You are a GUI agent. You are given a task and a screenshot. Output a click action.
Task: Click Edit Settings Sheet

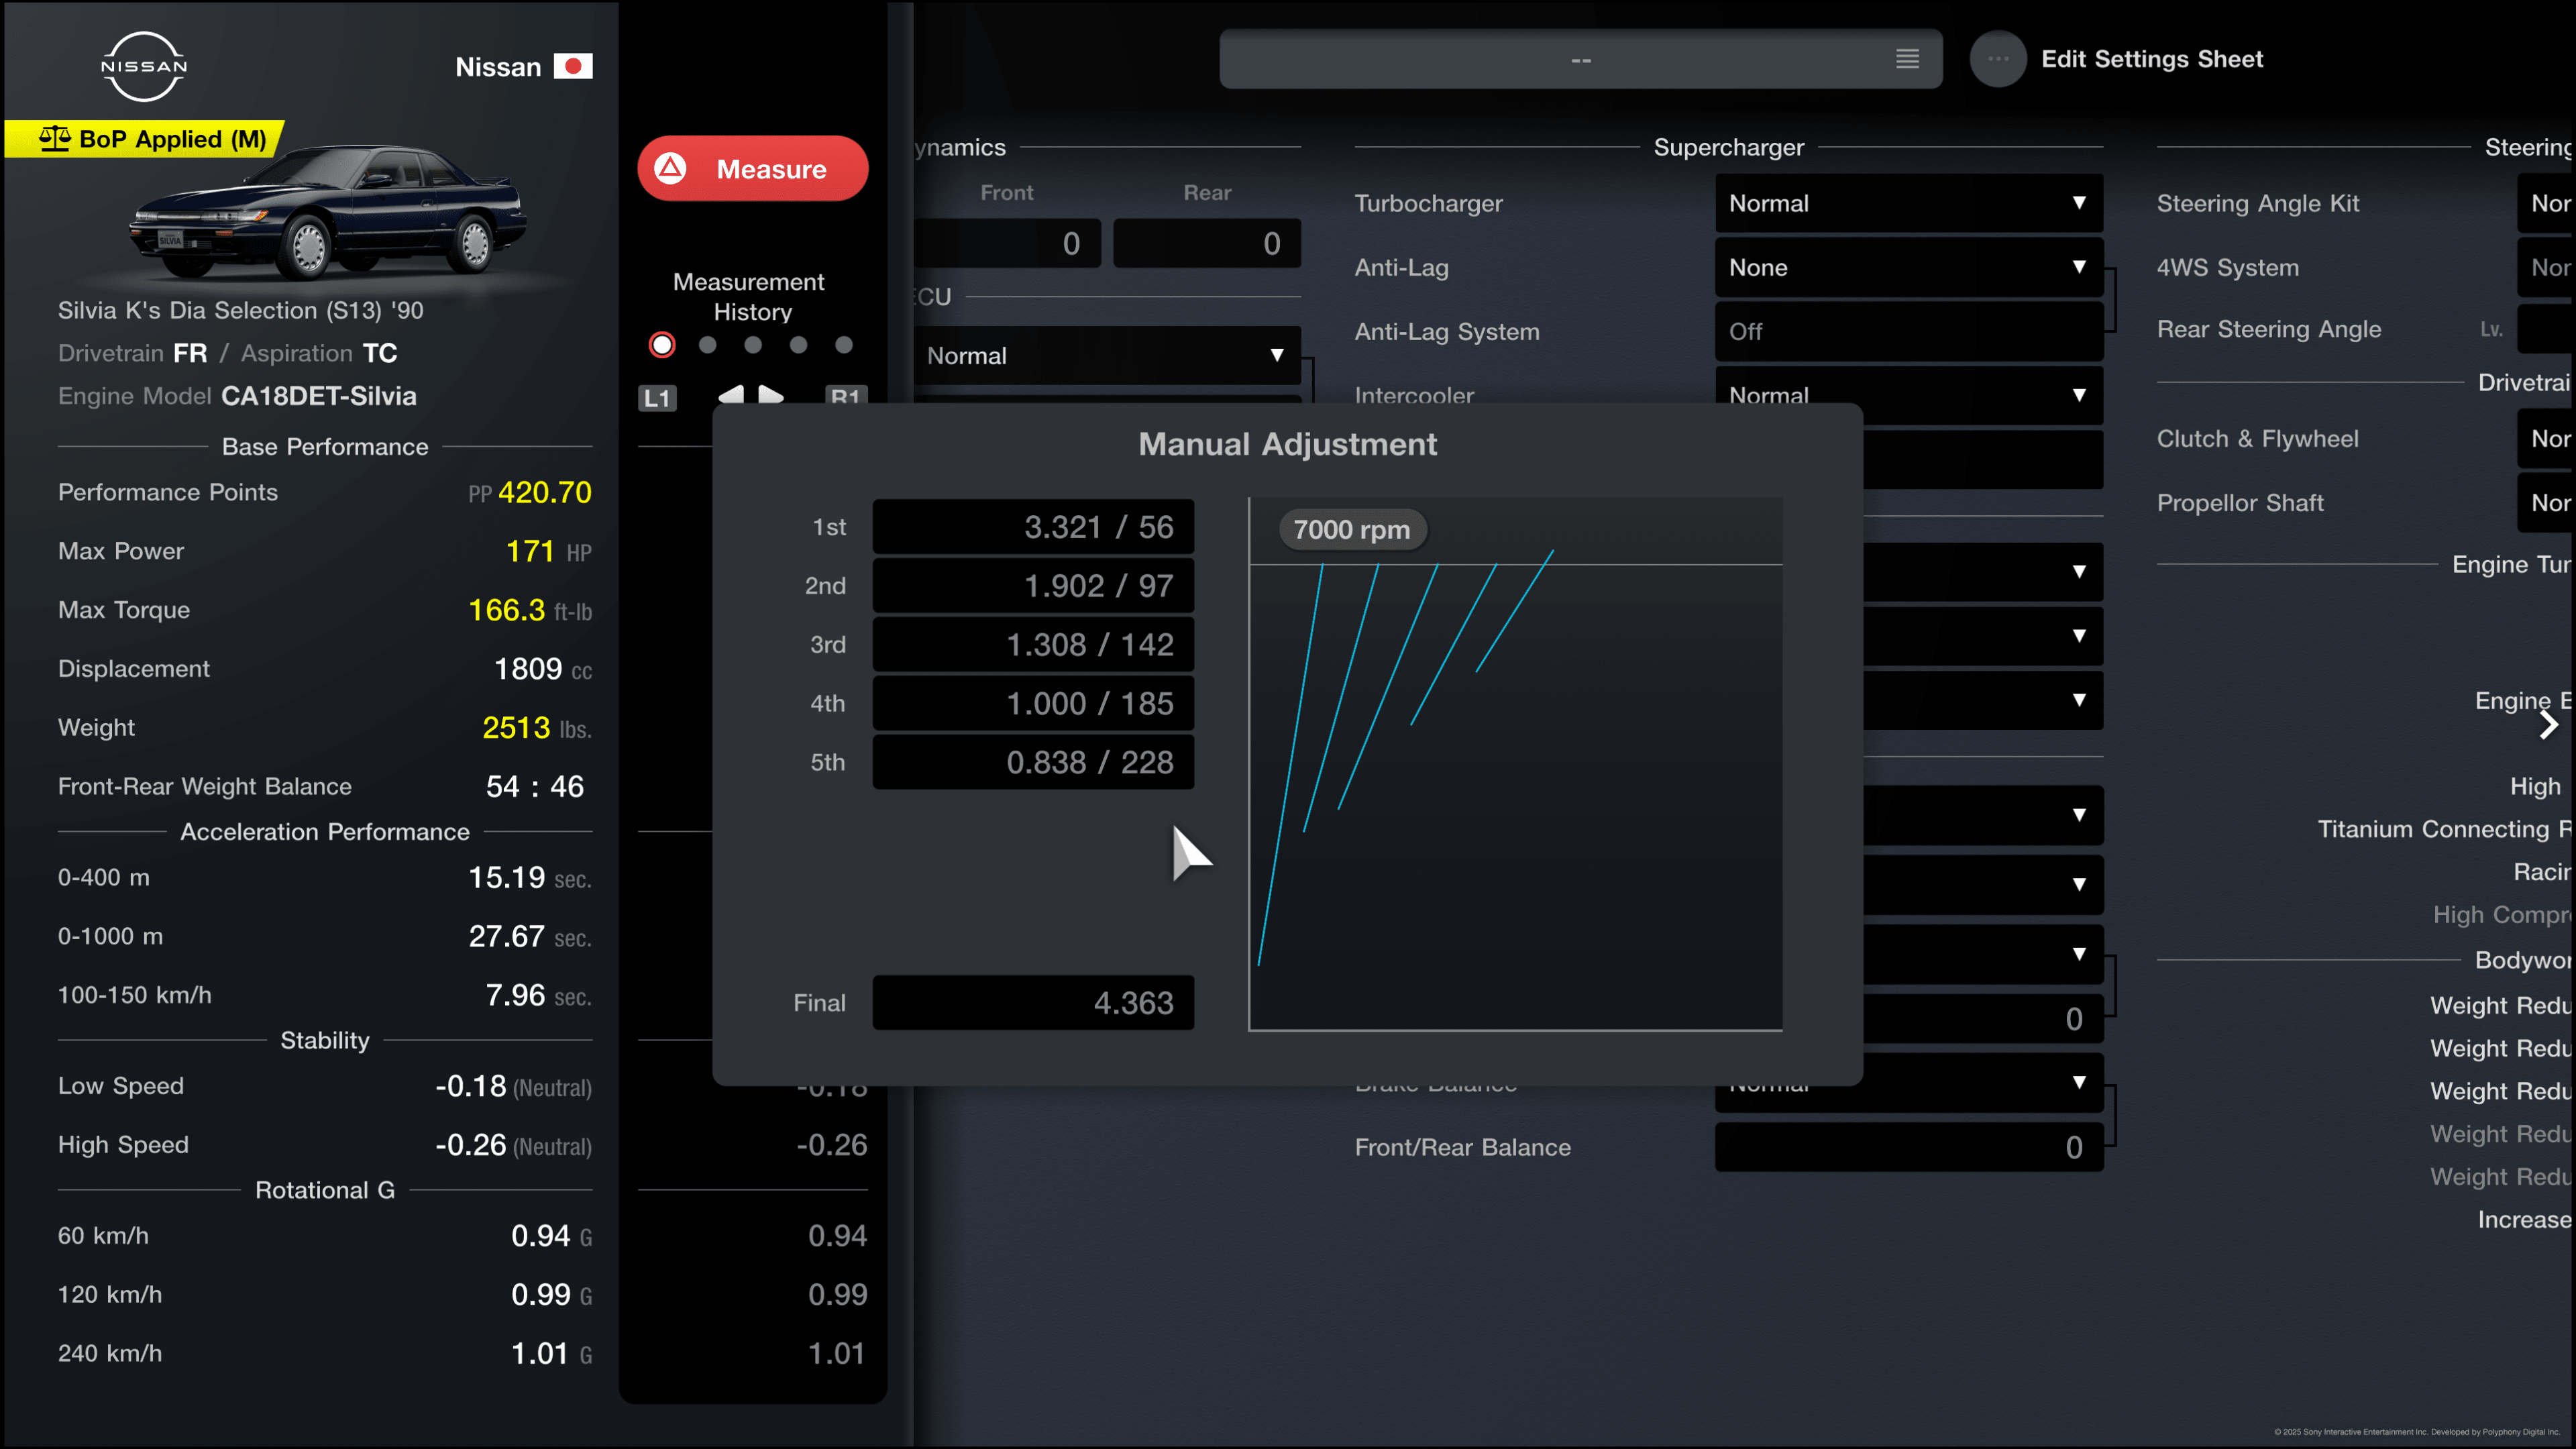click(x=2152, y=59)
